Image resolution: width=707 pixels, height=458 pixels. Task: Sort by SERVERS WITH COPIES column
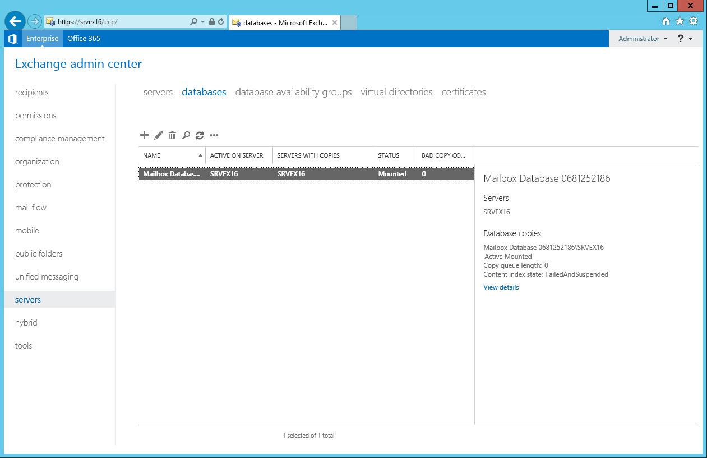[323, 155]
